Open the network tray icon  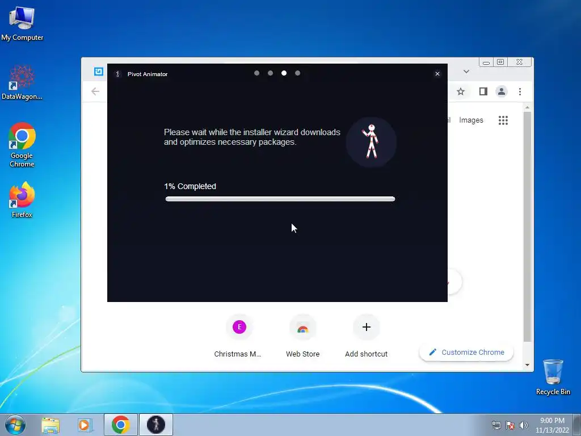pyautogui.click(x=496, y=425)
